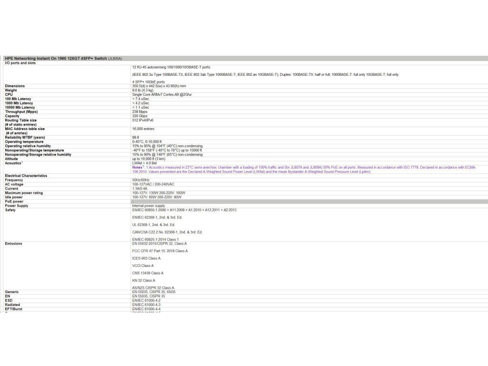Click 'CAN/CSA C22.2 No. 62368-1' line

pos(167,232)
